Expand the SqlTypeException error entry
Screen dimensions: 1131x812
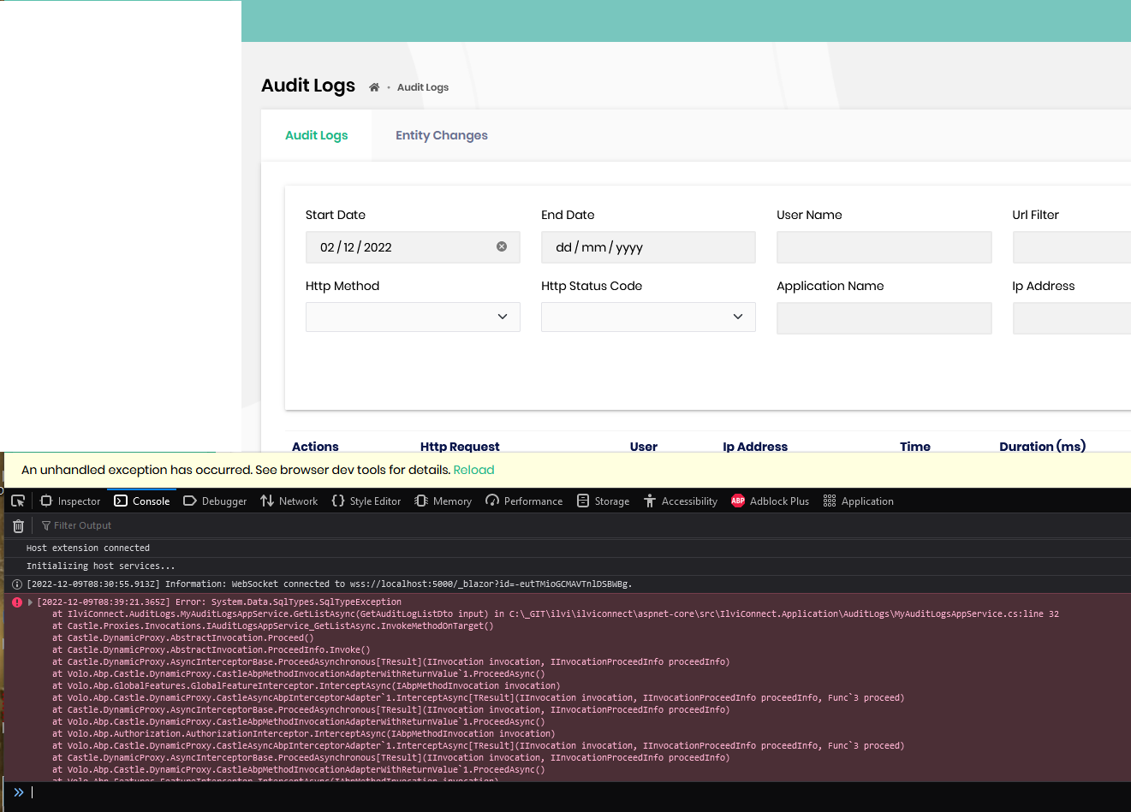pos(30,602)
